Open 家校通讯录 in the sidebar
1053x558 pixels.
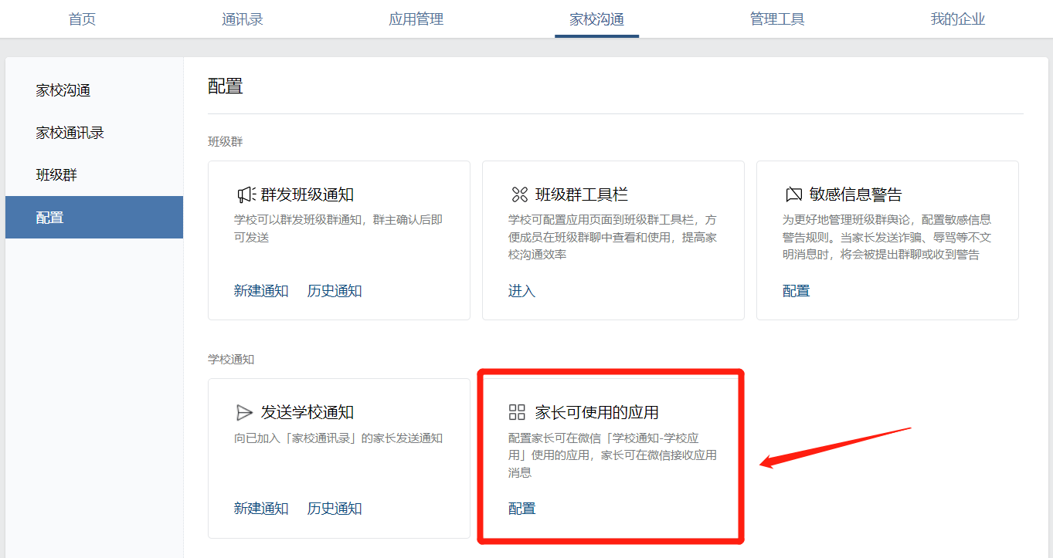[94, 133]
